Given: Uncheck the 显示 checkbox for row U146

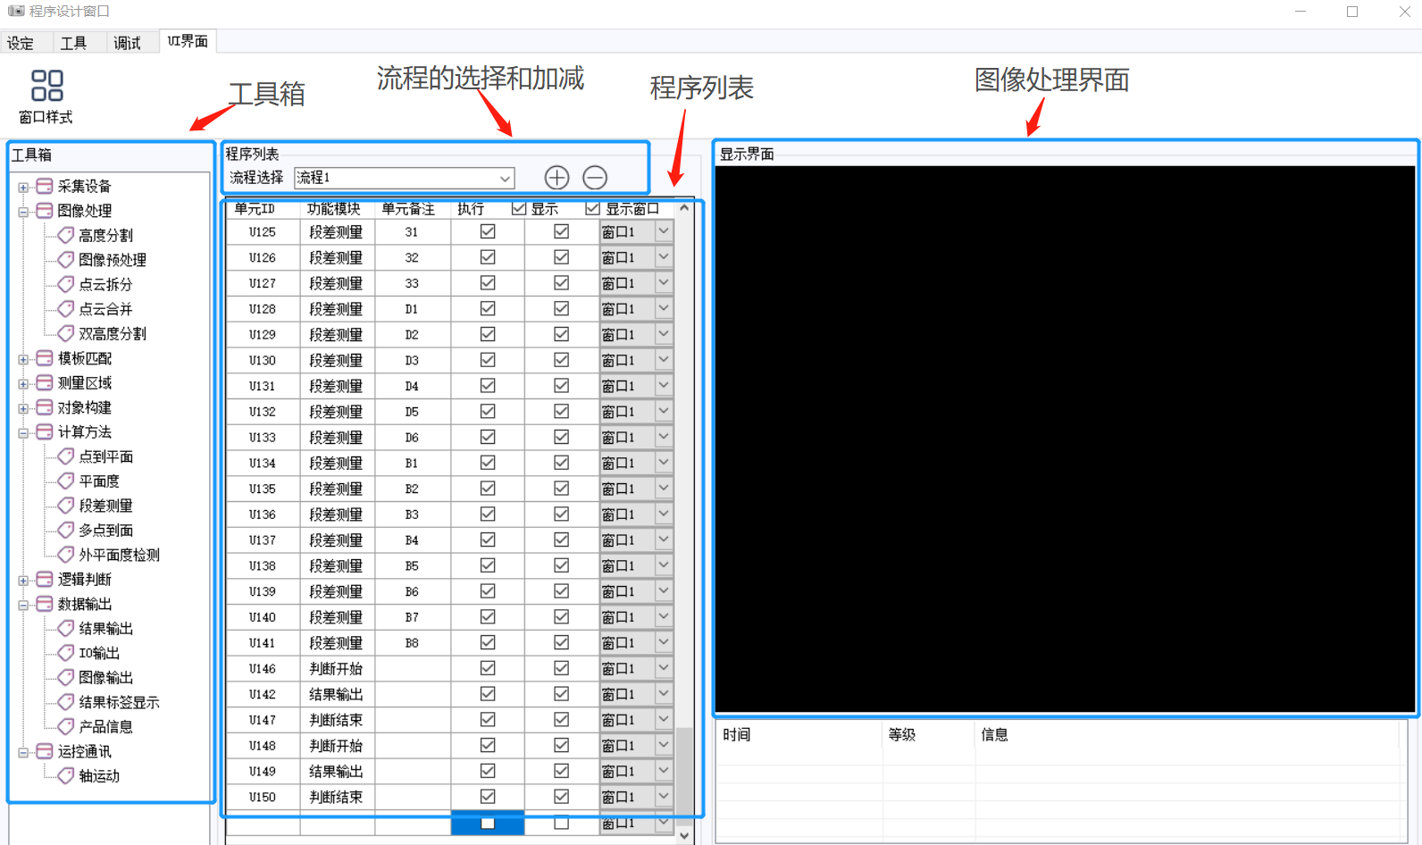Looking at the screenshot, I should (x=561, y=668).
